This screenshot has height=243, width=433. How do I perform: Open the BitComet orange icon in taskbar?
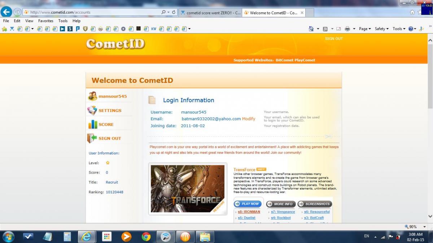pos(185,237)
